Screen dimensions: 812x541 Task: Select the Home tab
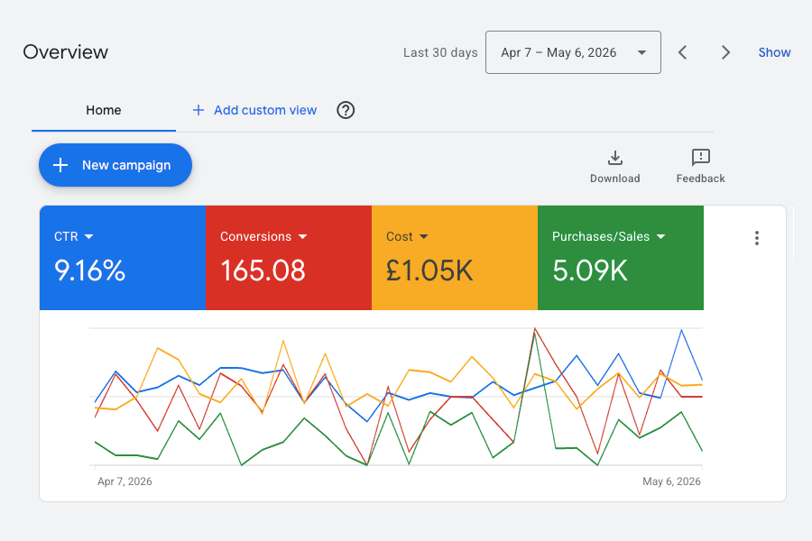click(x=104, y=110)
